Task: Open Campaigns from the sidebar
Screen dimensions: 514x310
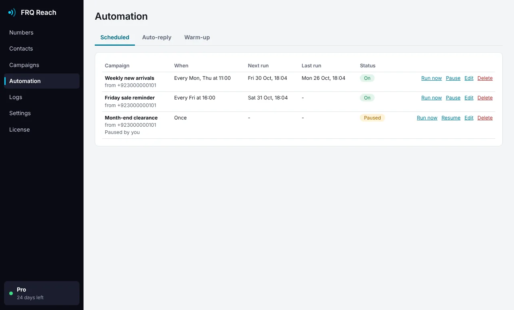Action: pos(42,65)
